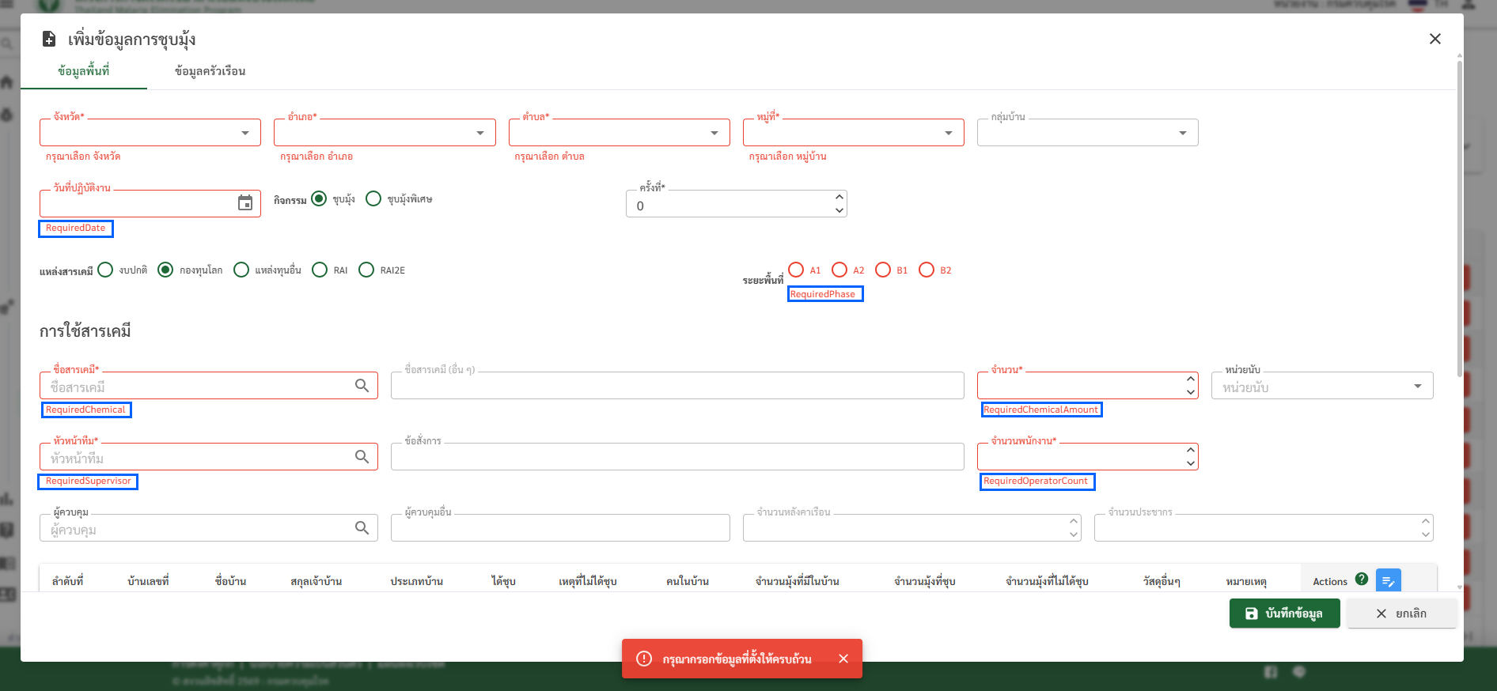
Task: Click the blue edit list icon in Actions
Action: pos(1388,581)
